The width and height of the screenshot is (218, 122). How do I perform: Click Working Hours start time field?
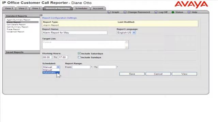click(47, 57)
